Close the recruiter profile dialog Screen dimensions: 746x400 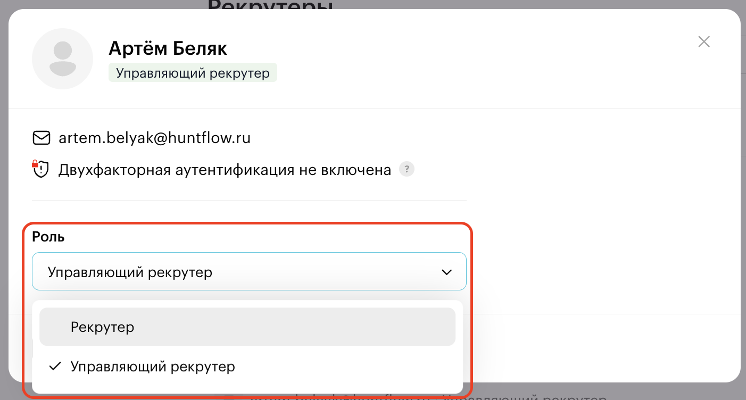tap(704, 41)
